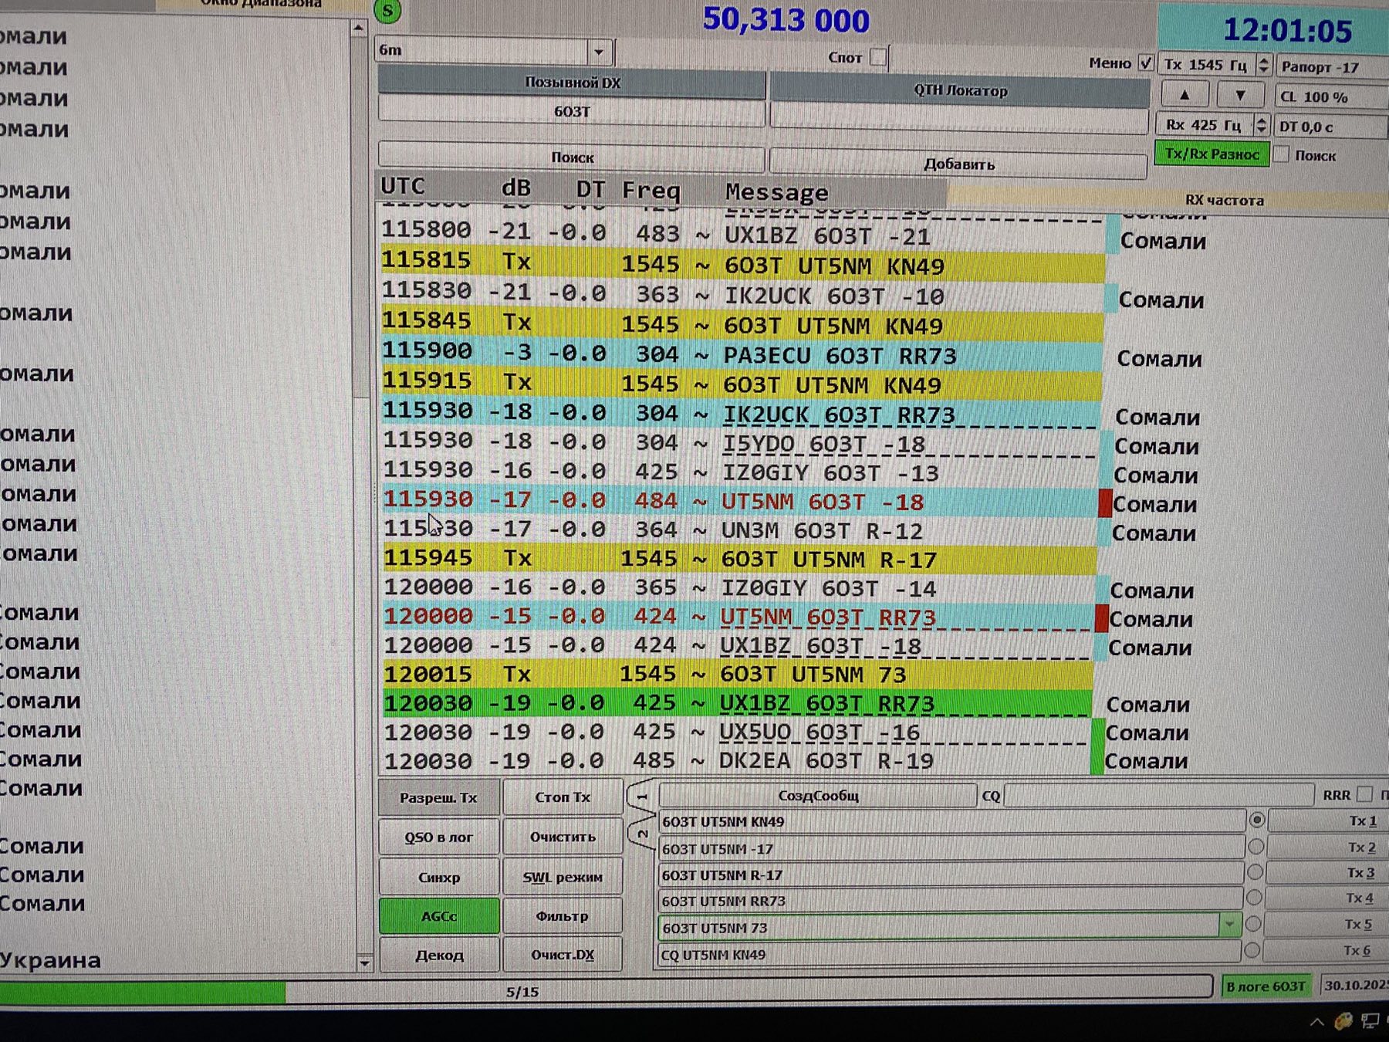Switch to message tab 1
The height and width of the screenshot is (1042, 1389).
point(642,796)
